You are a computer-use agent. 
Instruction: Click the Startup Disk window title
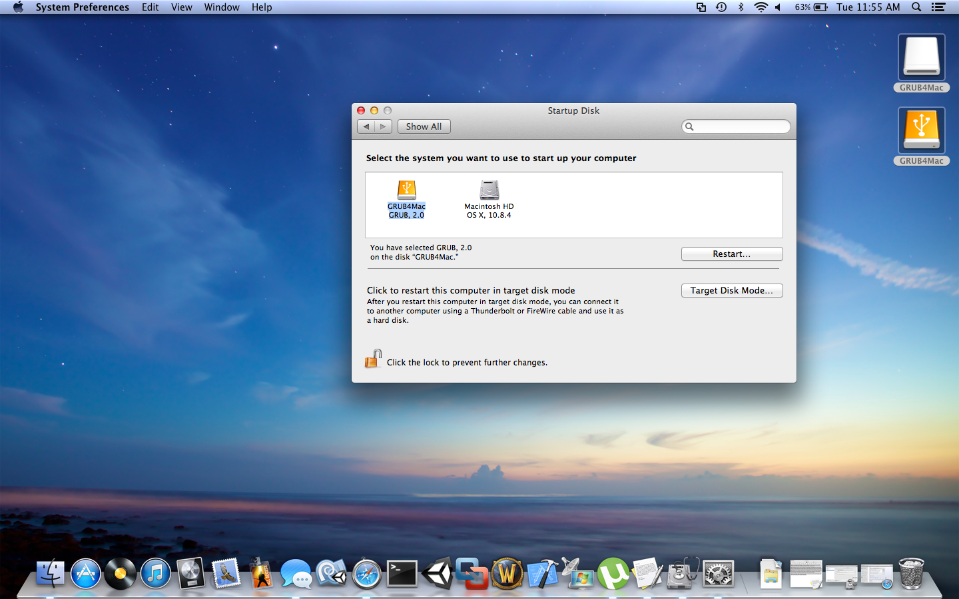573,110
